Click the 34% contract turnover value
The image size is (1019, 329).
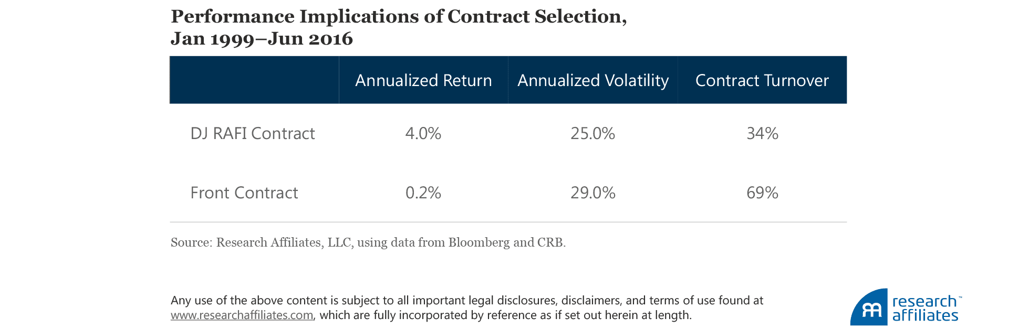point(762,133)
